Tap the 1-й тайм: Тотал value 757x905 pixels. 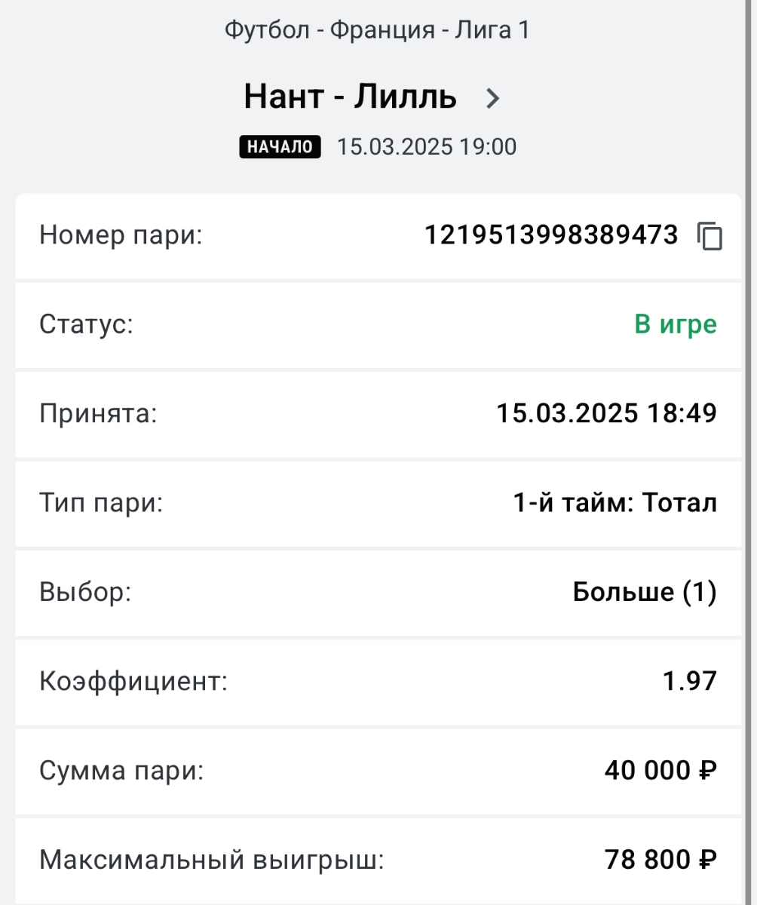[615, 503]
